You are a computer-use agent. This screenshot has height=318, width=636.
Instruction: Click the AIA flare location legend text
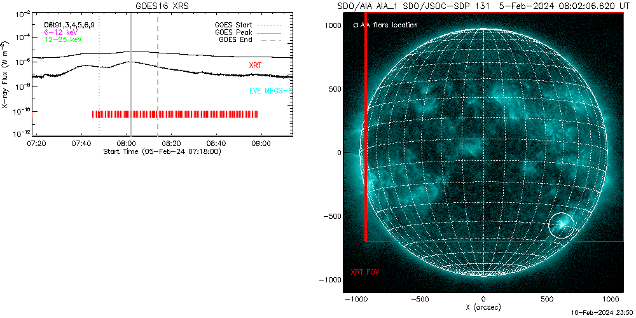(389, 25)
